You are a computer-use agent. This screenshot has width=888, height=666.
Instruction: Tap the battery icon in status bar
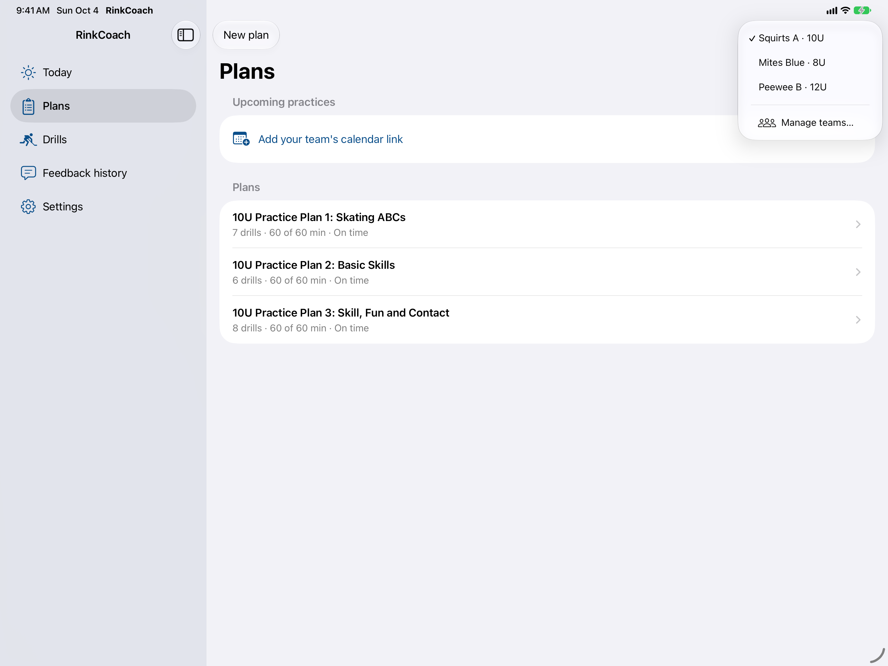point(862,10)
